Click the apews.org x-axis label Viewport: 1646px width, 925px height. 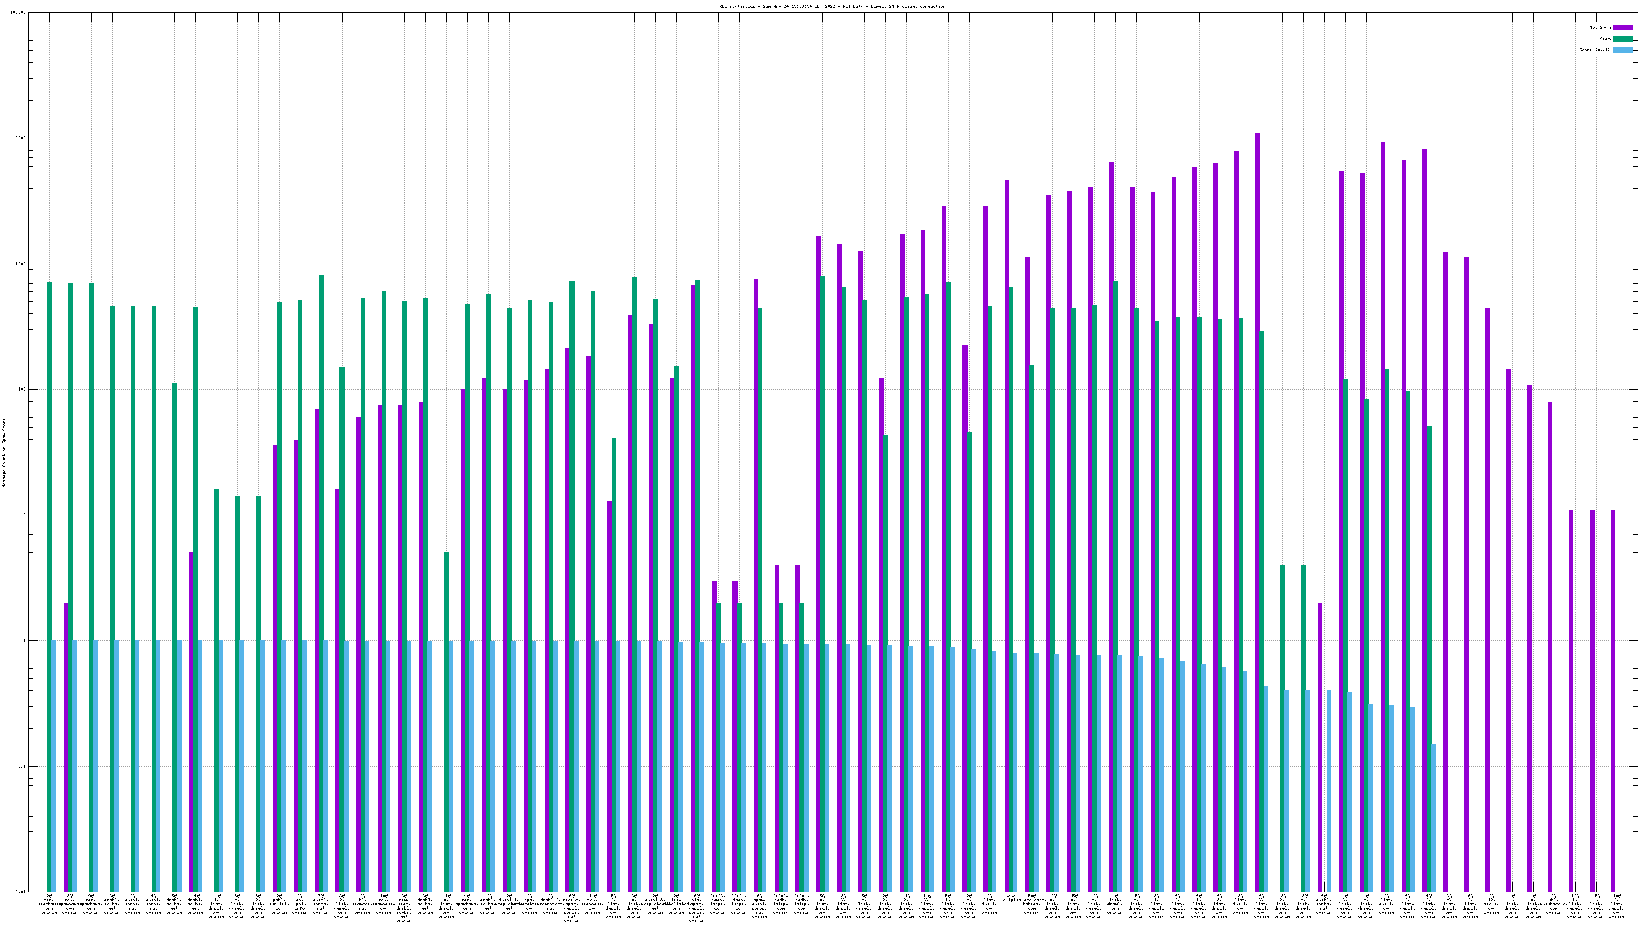(x=1491, y=904)
